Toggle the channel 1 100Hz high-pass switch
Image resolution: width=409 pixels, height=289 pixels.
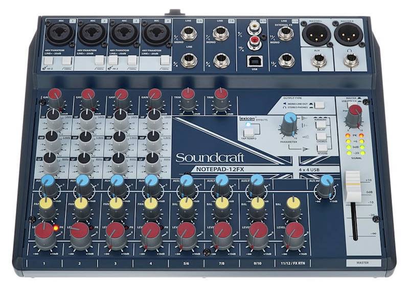(x=67, y=61)
